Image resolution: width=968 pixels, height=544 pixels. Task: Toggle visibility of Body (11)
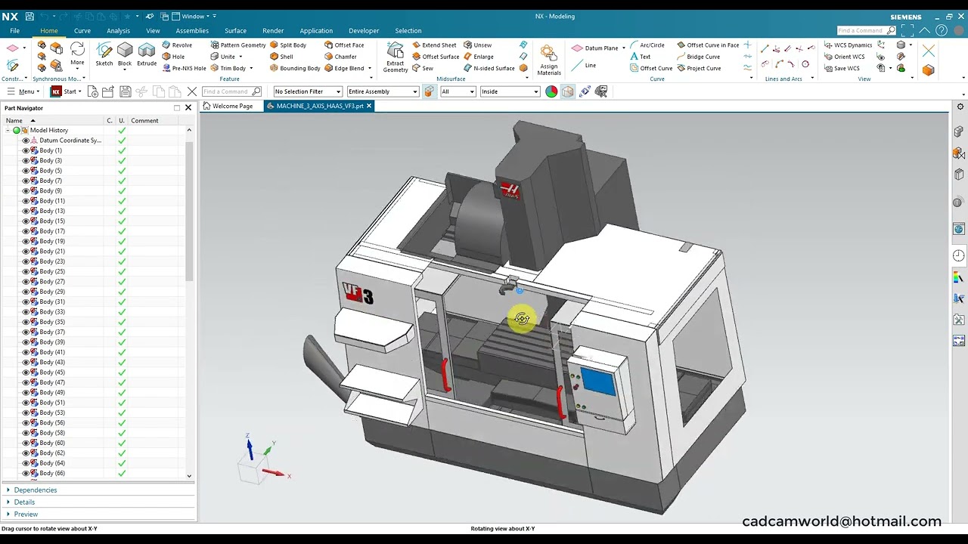26,201
